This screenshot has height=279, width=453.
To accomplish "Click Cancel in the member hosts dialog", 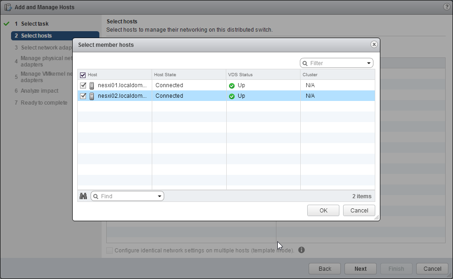I will point(359,210).
